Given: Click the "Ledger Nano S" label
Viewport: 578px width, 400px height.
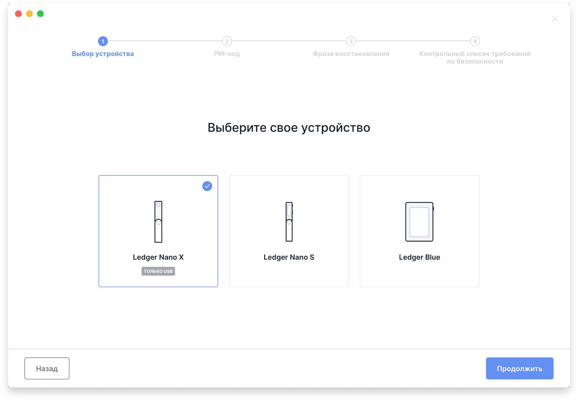Looking at the screenshot, I should [289, 257].
